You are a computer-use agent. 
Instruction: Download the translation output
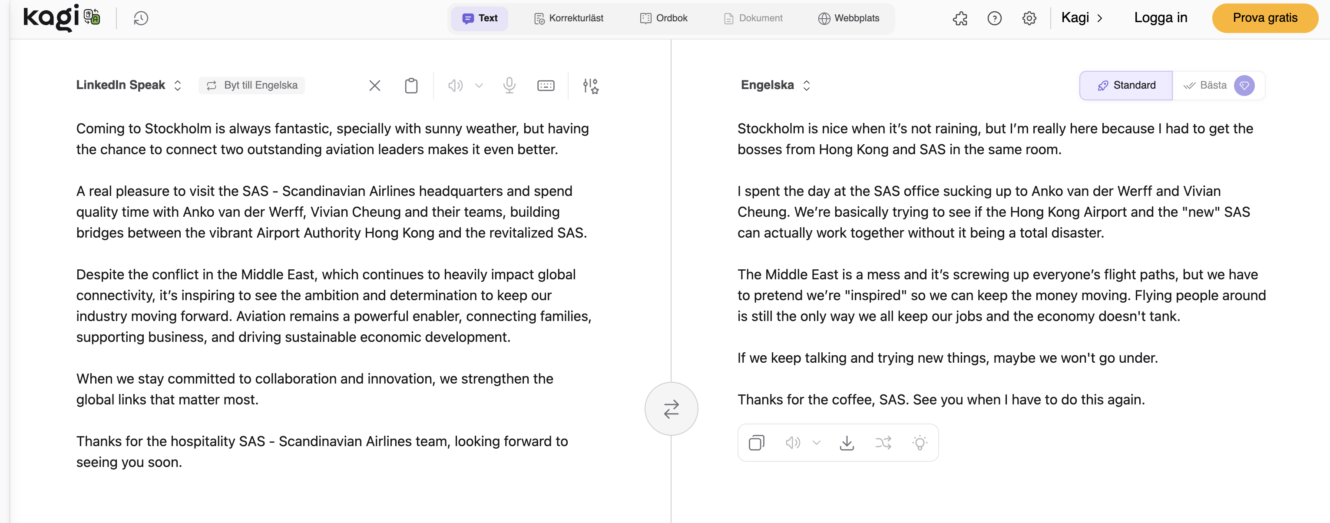[x=847, y=443]
